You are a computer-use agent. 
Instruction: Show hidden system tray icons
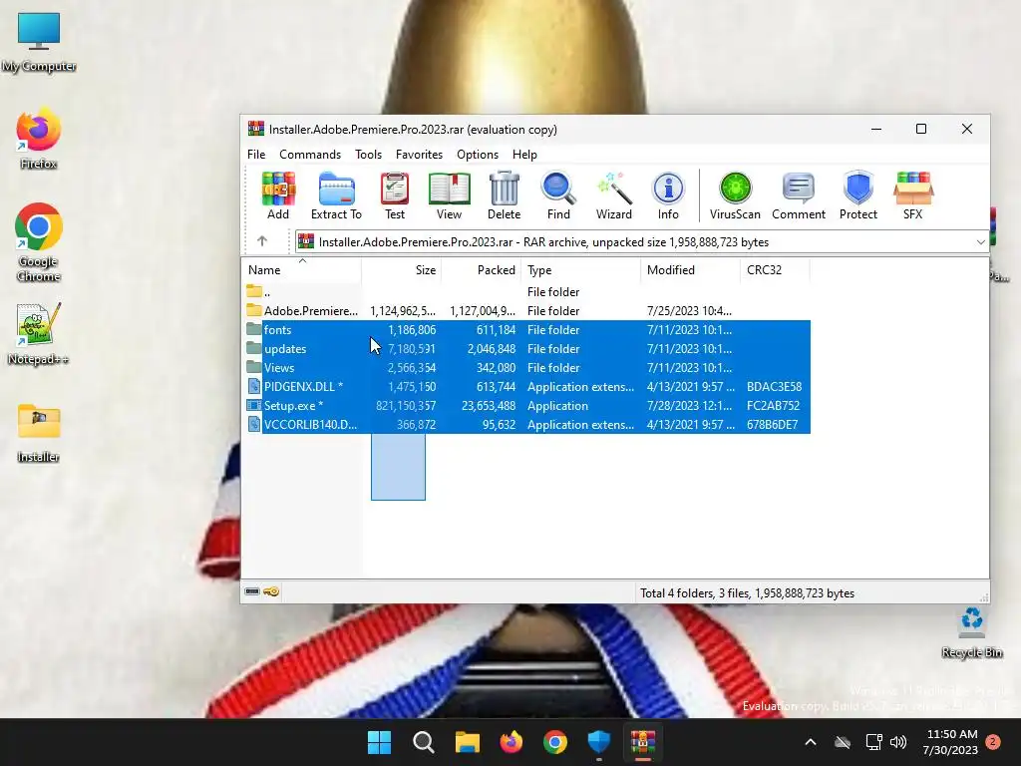(x=810, y=742)
